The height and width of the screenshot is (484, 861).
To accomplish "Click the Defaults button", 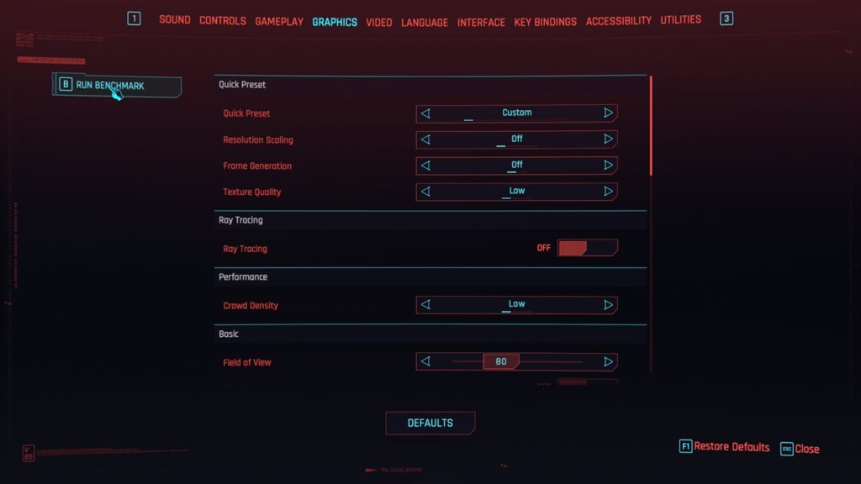I will [430, 423].
